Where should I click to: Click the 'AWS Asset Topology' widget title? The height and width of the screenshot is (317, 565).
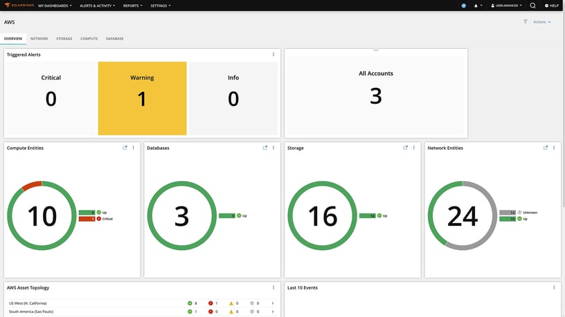(x=28, y=287)
